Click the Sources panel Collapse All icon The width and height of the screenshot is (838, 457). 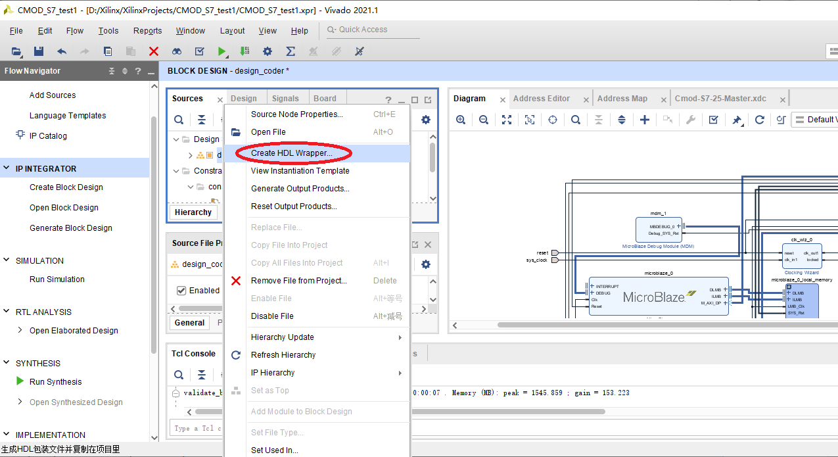(202, 120)
